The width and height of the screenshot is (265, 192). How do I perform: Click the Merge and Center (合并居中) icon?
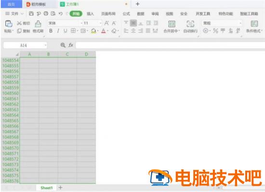172,24
